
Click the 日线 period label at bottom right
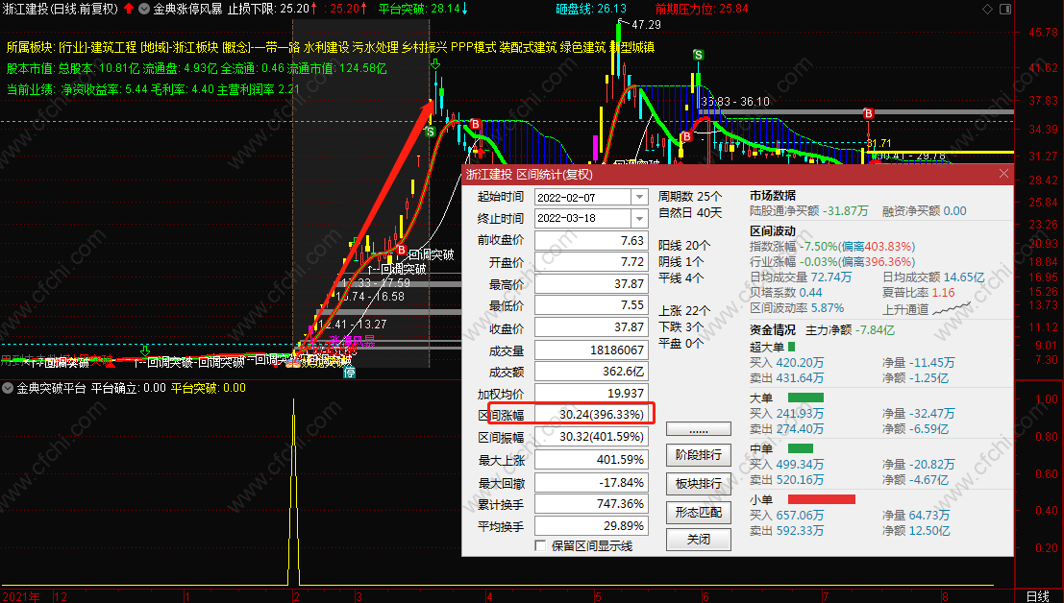pyautogui.click(x=1037, y=596)
